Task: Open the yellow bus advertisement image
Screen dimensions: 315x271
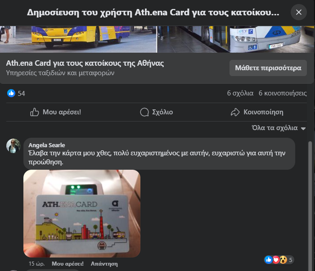Action: pyautogui.click(x=78, y=39)
